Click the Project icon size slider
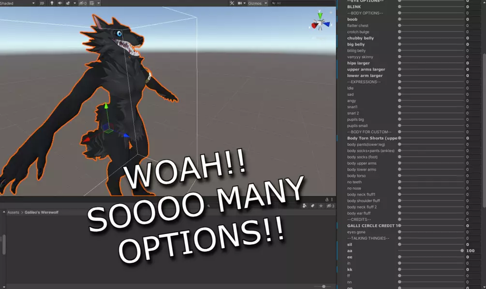Viewport: 486px width, 289px height. (x=323, y=286)
